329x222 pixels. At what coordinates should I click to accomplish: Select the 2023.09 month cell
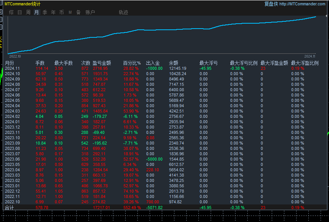tap(12, 143)
